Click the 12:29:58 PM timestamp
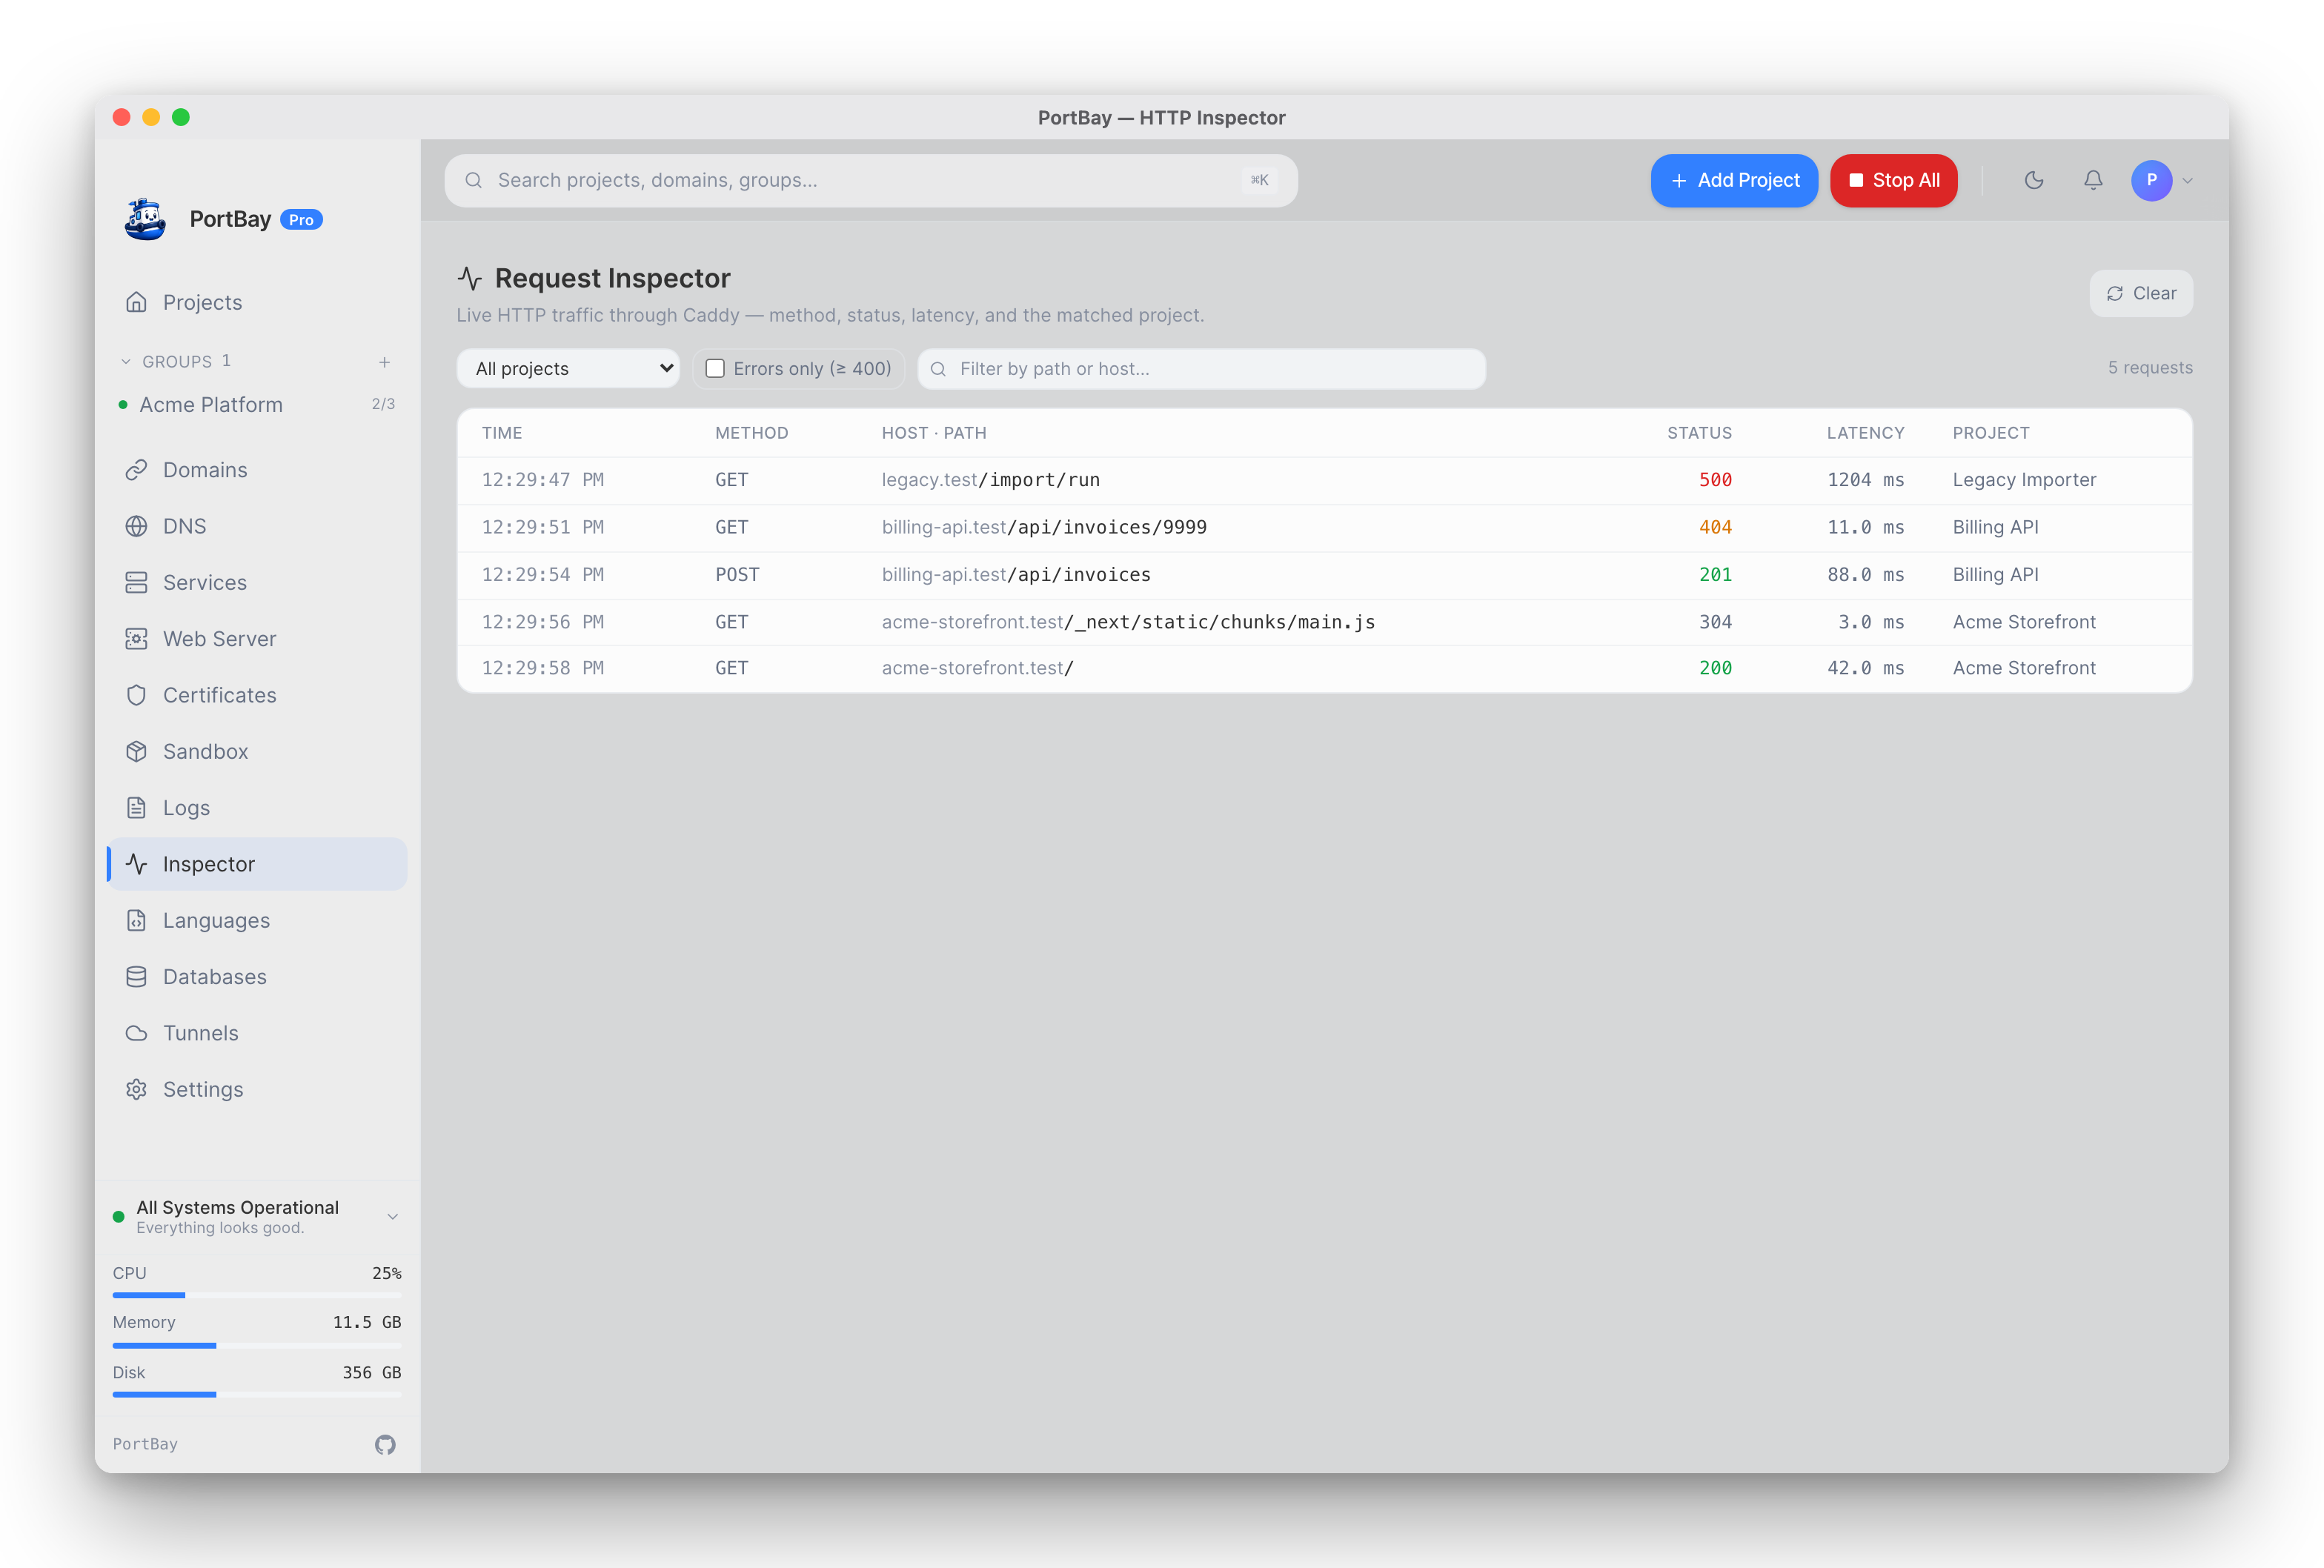2324x1568 pixels. (543, 668)
